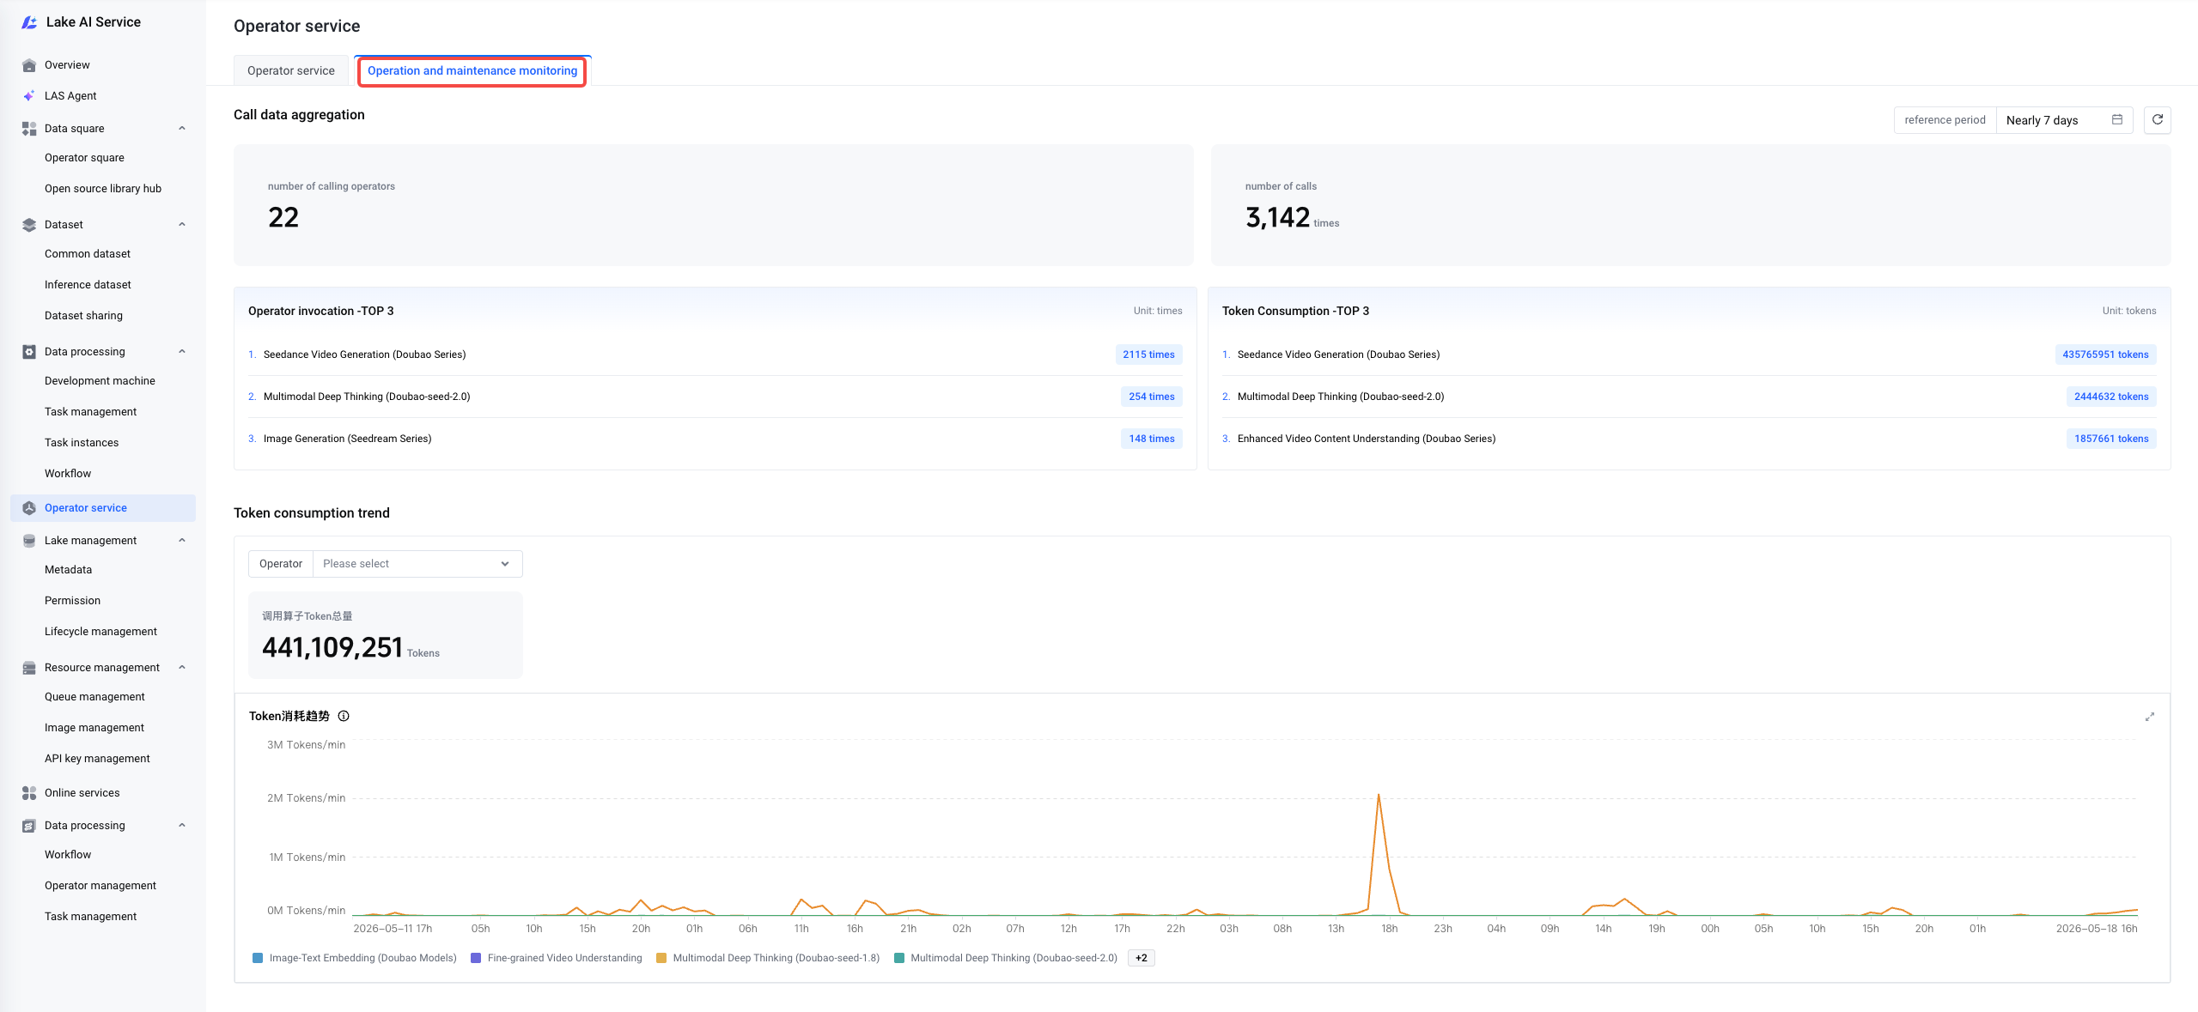The height and width of the screenshot is (1012, 2198).
Task: Open API key management
Action: [97, 759]
